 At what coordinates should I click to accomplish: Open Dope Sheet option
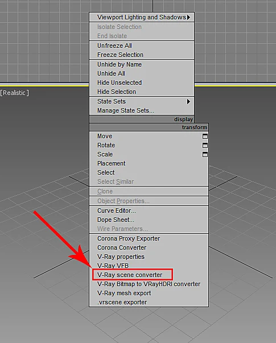tap(116, 220)
